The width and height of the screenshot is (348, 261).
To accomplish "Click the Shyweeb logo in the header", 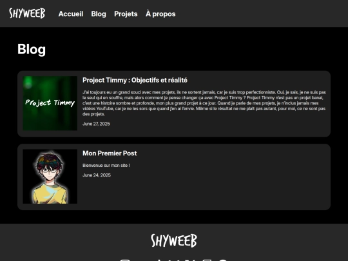I will [x=27, y=14].
